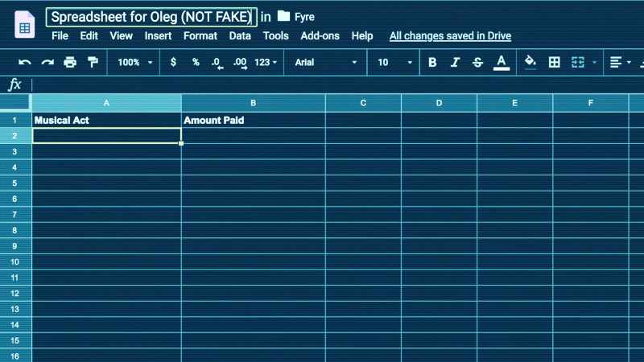Click the fill handle of cell A2
This screenshot has height=362, width=644.
click(181, 143)
